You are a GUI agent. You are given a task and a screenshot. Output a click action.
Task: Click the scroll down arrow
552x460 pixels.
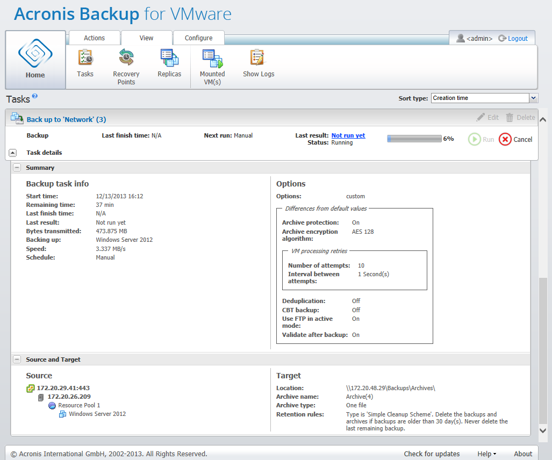click(x=543, y=430)
